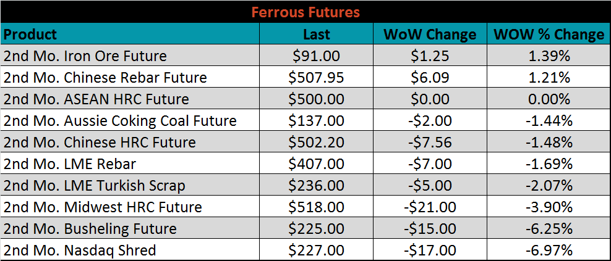Select the Busheling Future -$15.00 cell
611x261 pixels.
(430, 228)
